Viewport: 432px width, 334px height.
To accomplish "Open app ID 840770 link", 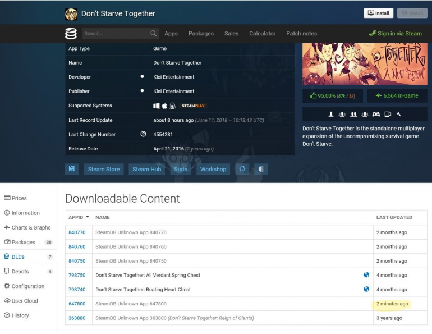I will pos(77,232).
